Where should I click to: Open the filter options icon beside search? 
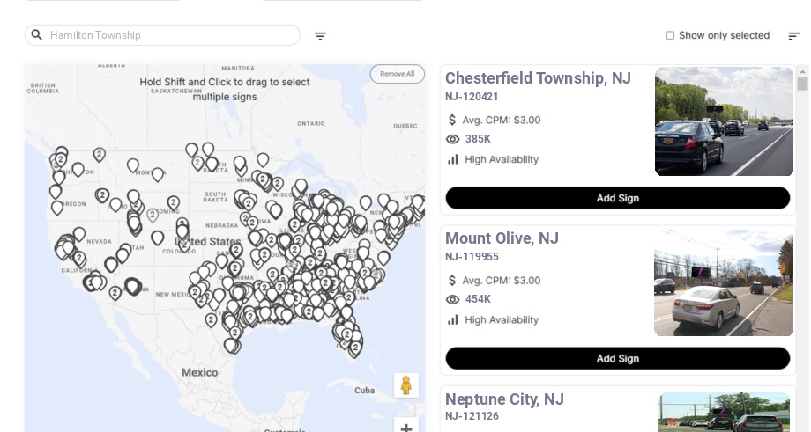coord(320,36)
